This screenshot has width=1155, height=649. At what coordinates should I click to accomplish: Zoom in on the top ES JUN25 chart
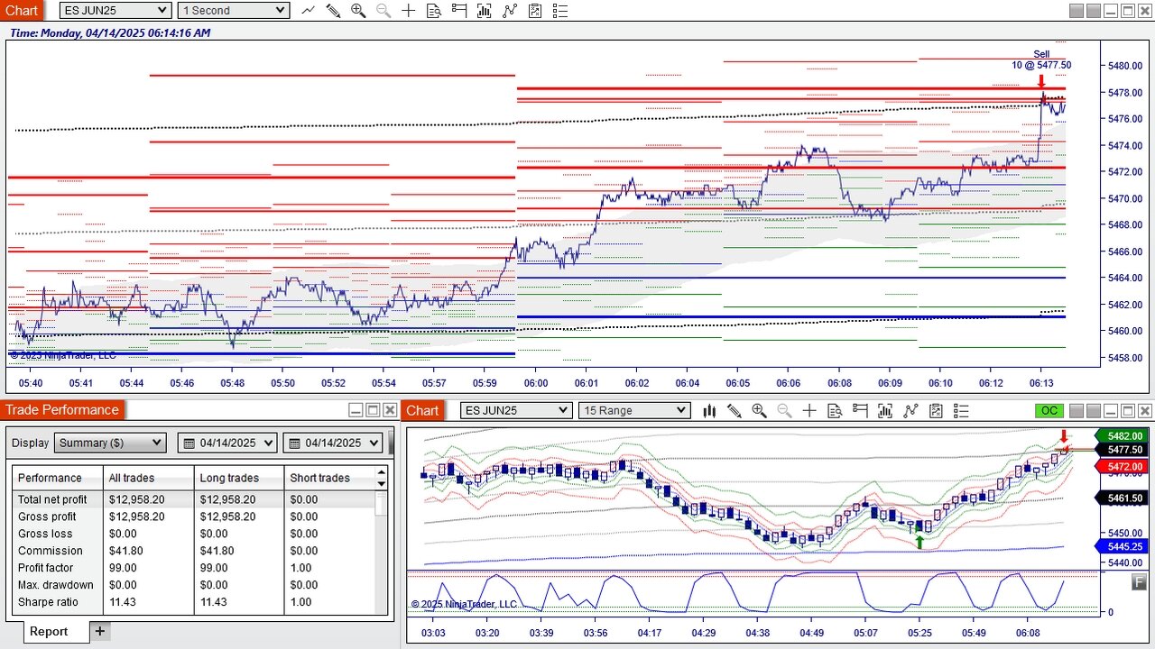coord(358,11)
